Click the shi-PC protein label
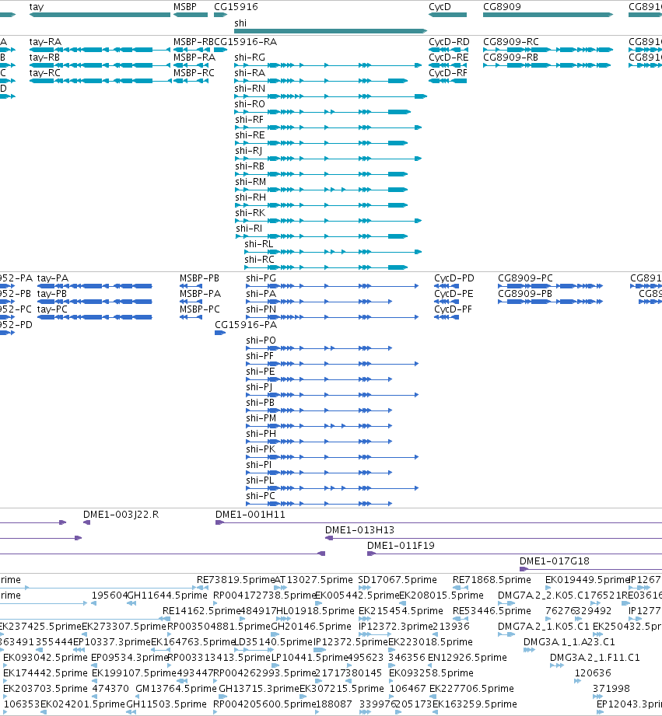This screenshot has height=716, width=662. tap(261, 496)
